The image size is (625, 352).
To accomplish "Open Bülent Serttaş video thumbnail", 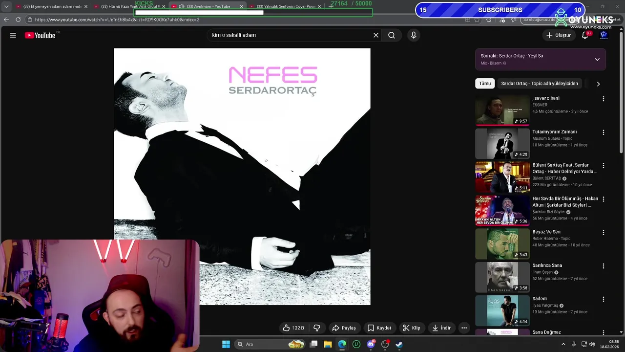I will pyautogui.click(x=502, y=177).
